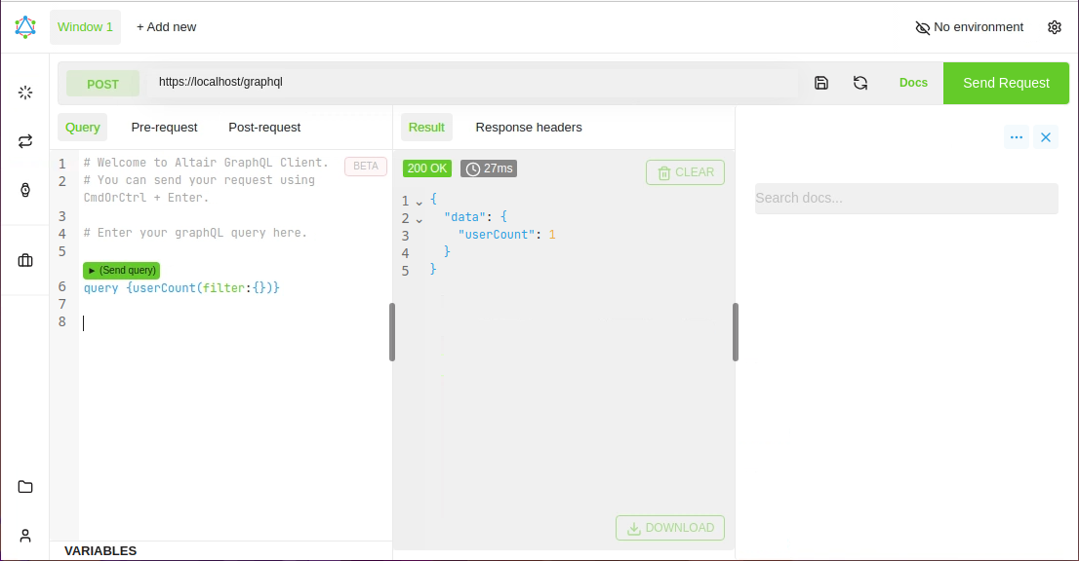Open the briefcase collections icon
1079x561 pixels.
coord(25,260)
